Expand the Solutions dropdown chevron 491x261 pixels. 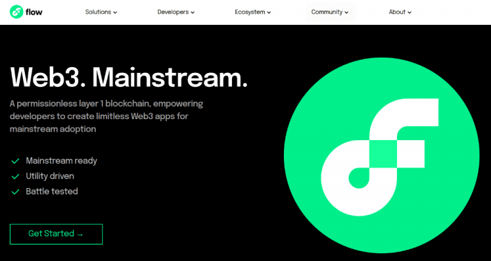pos(115,12)
